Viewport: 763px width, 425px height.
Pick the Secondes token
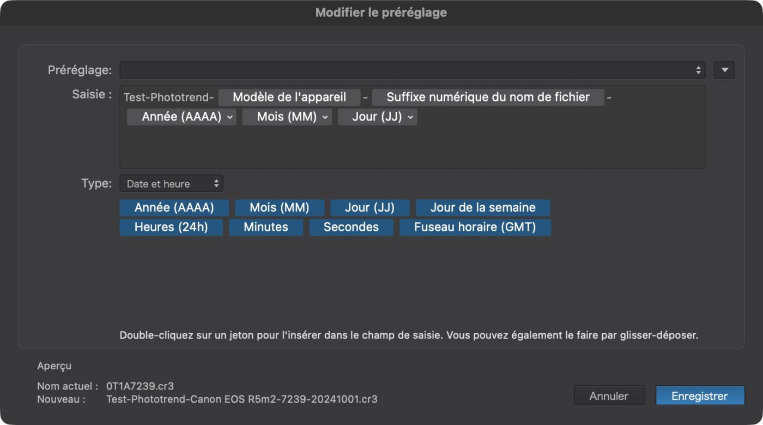pos(351,227)
